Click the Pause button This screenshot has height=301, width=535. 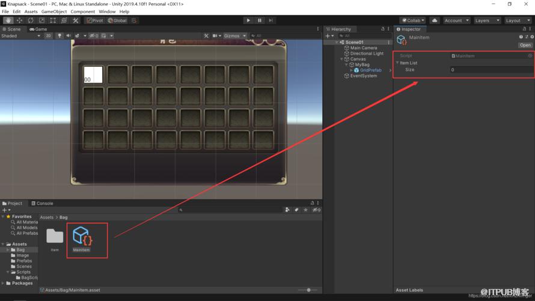click(x=259, y=20)
